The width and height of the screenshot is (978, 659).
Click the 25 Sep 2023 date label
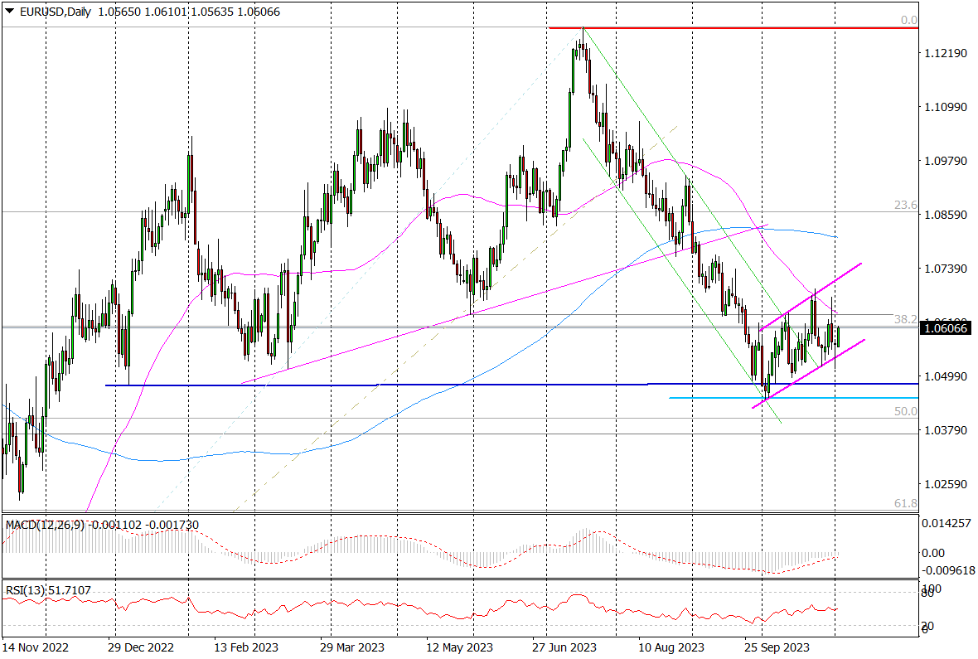pyautogui.click(x=777, y=647)
